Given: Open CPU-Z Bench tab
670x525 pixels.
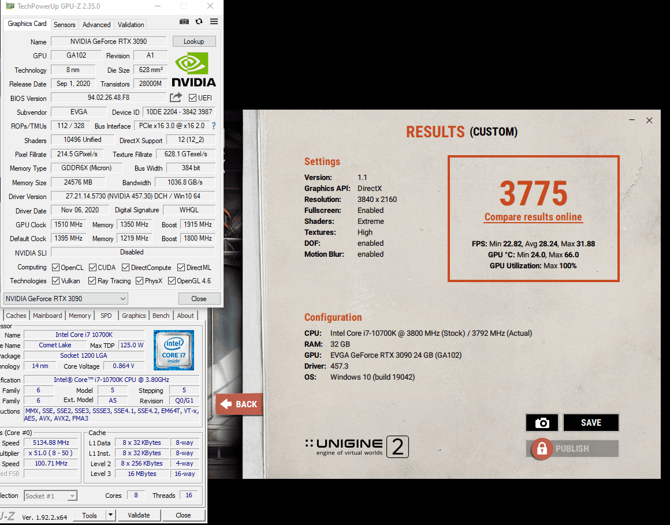Looking at the screenshot, I should coord(161,316).
